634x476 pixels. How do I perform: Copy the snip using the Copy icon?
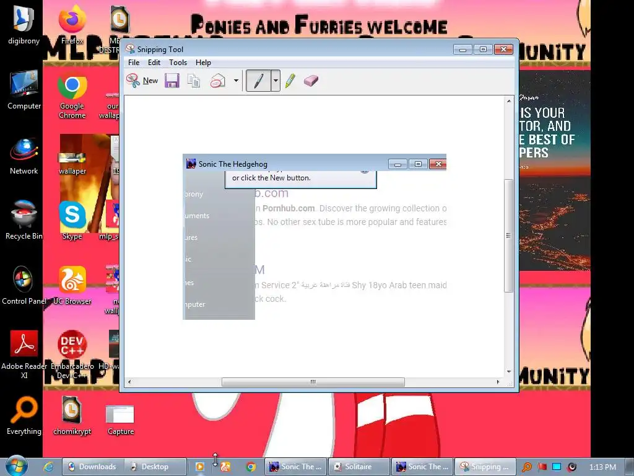(x=194, y=81)
